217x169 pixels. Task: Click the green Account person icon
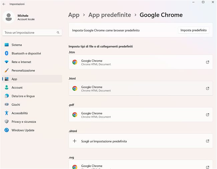[x=6, y=87]
